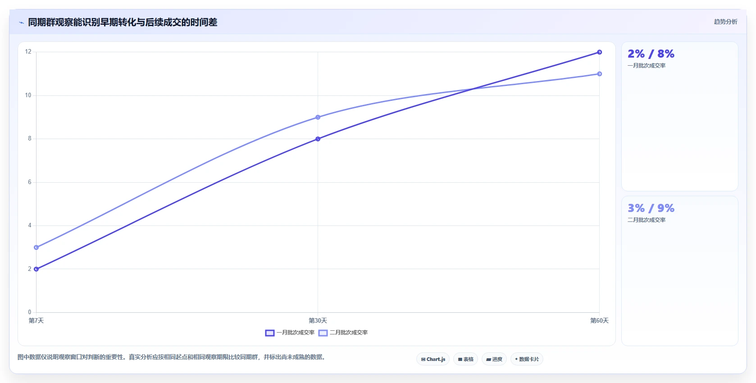Select the January series point at 第30天
Screen dimensions: 756x383
click(x=318, y=139)
